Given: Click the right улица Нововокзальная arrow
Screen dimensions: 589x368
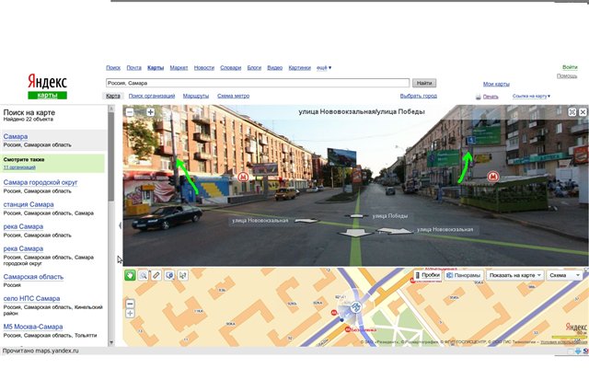Looking at the screenshot, I should point(395,231).
